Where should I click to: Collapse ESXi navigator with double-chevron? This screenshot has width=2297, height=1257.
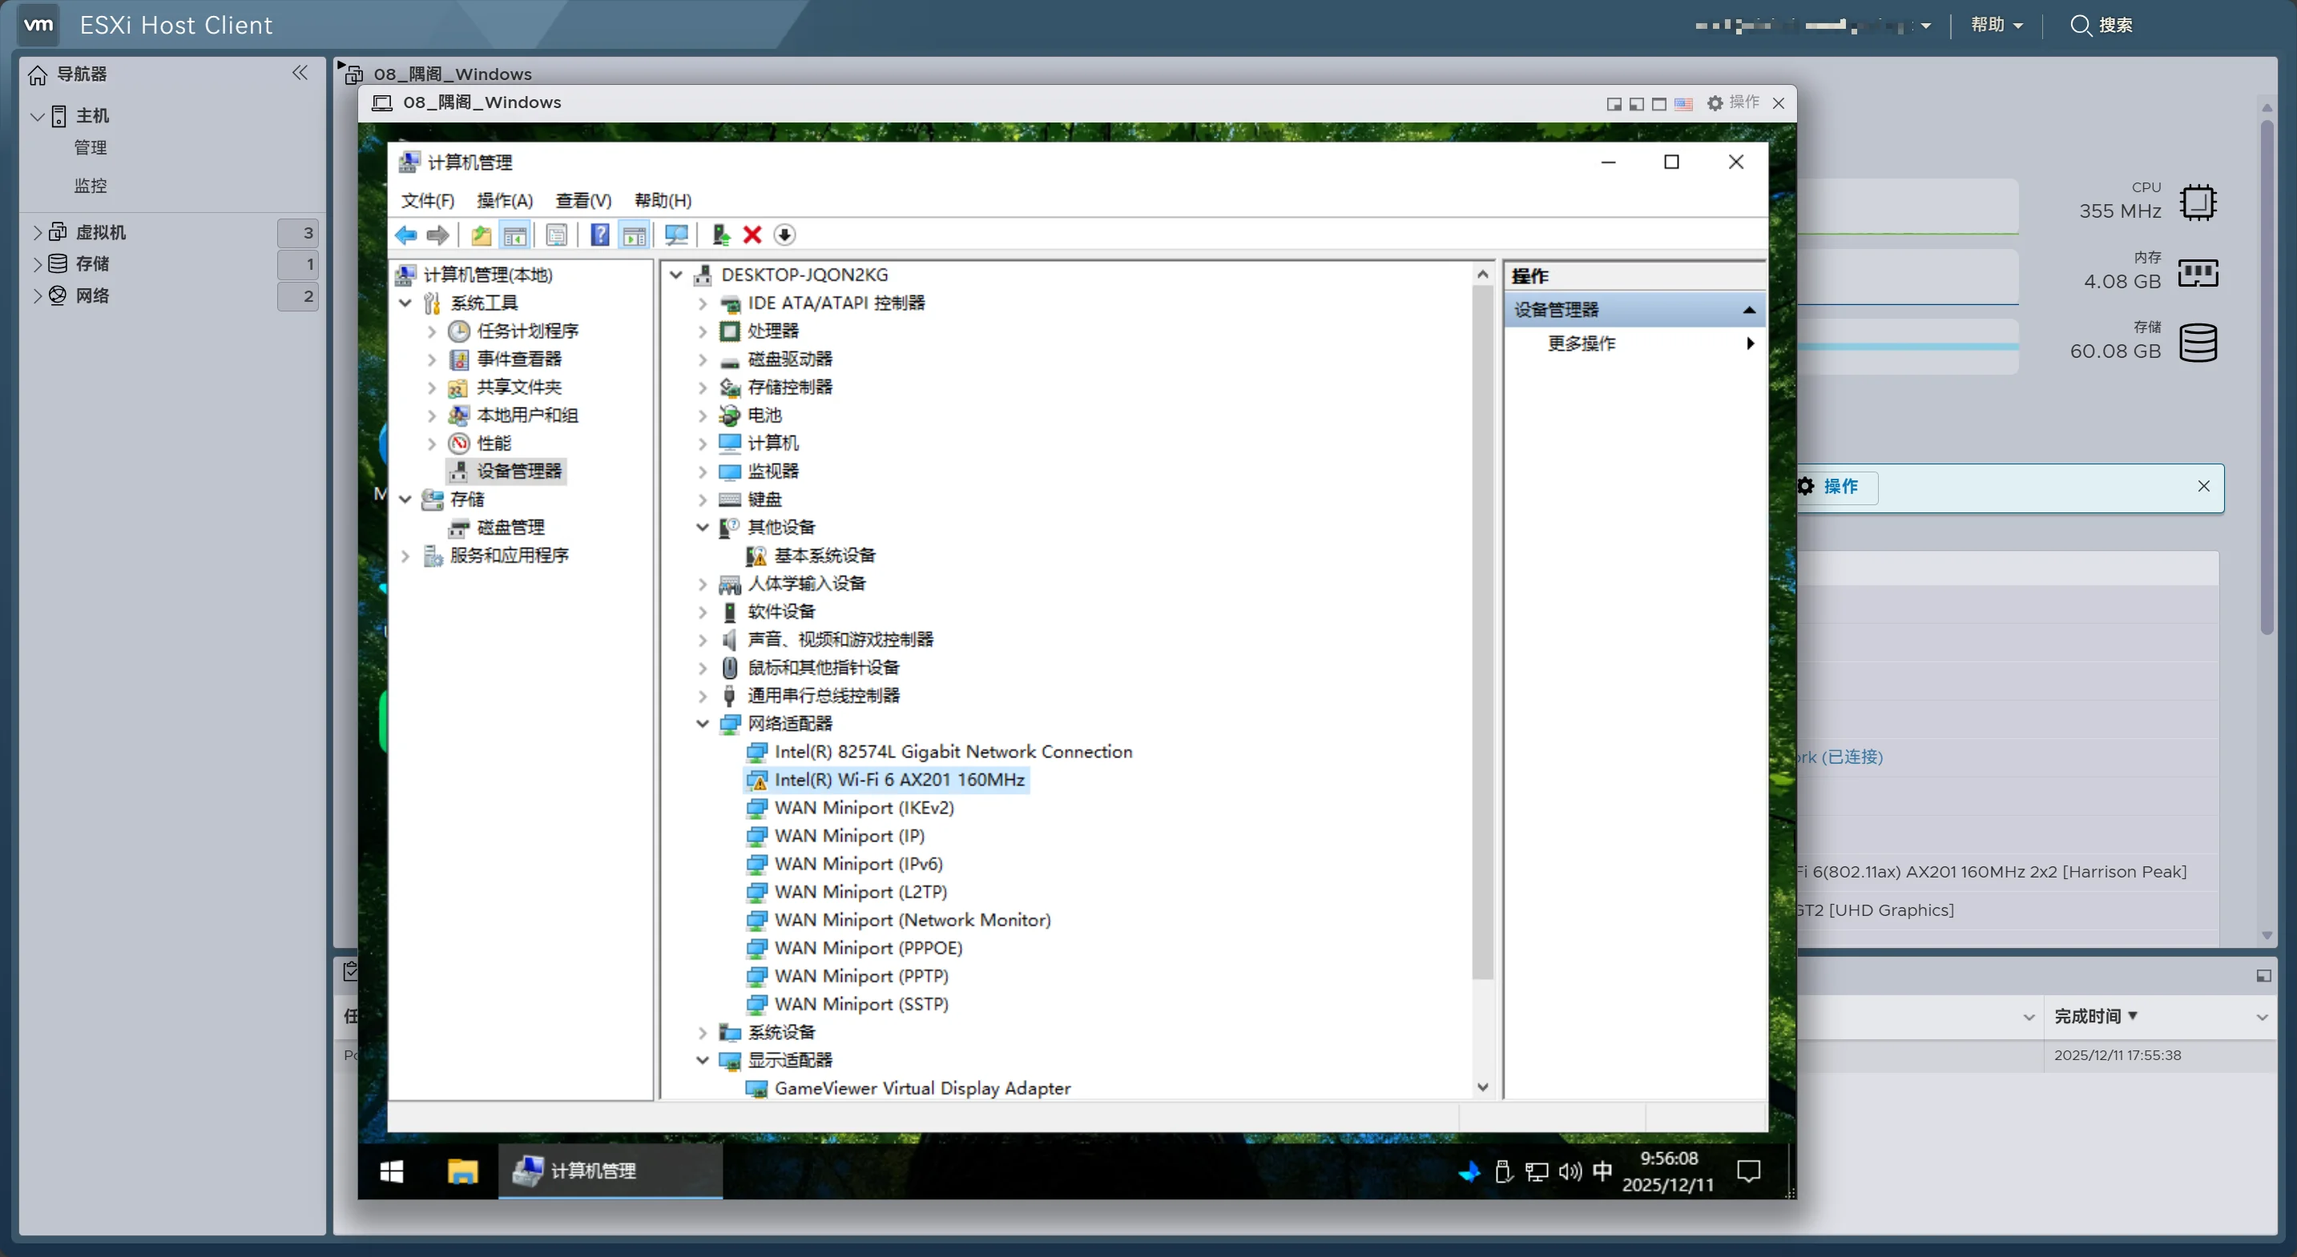tap(300, 73)
